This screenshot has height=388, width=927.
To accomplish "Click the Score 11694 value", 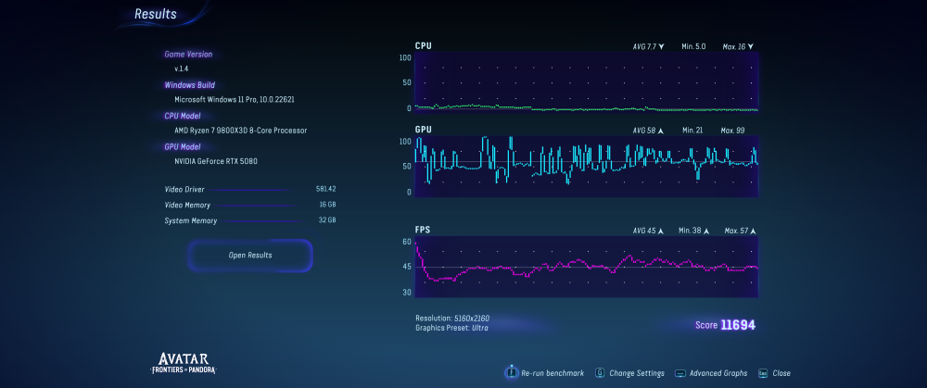I will click(x=739, y=325).
